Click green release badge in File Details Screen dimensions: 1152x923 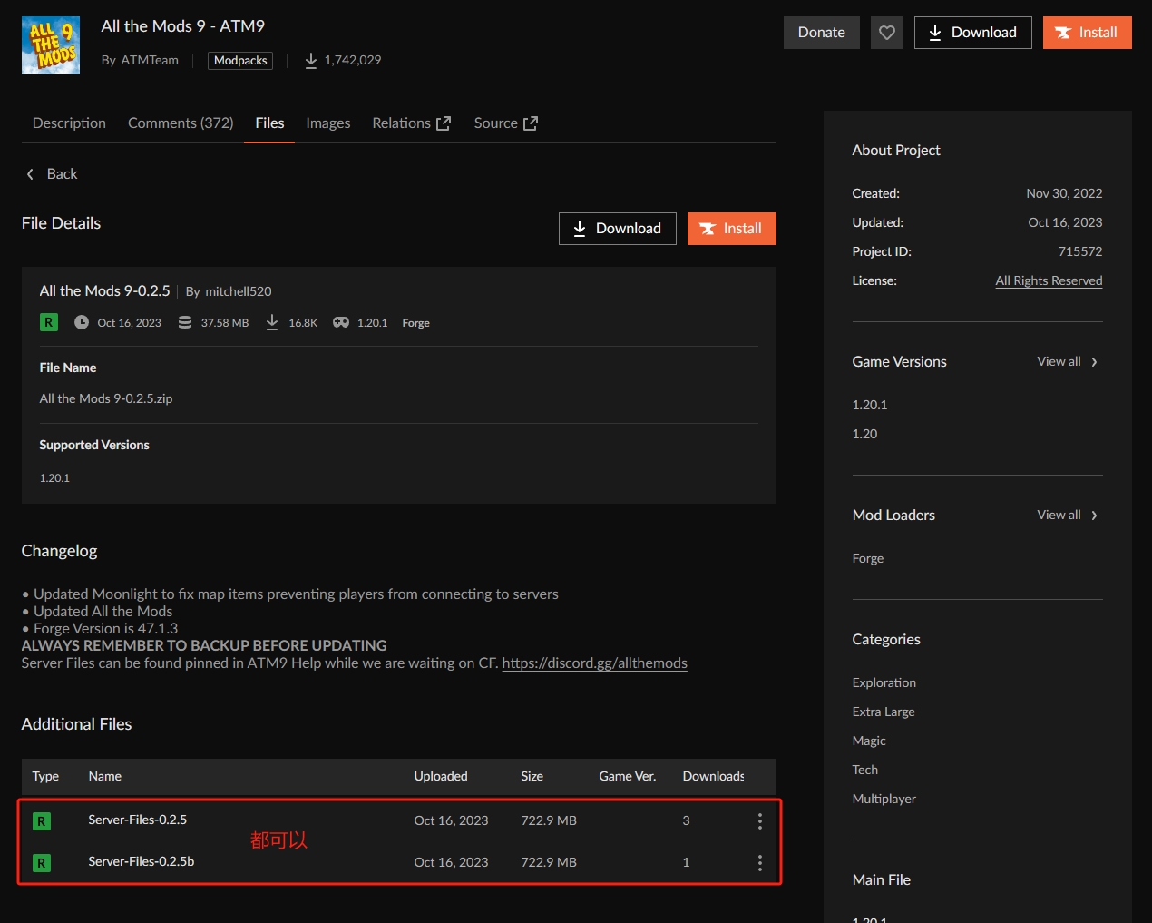coord(49,322)
